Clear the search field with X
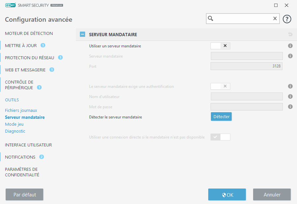The image size is (297, 204). coord(275,18)
